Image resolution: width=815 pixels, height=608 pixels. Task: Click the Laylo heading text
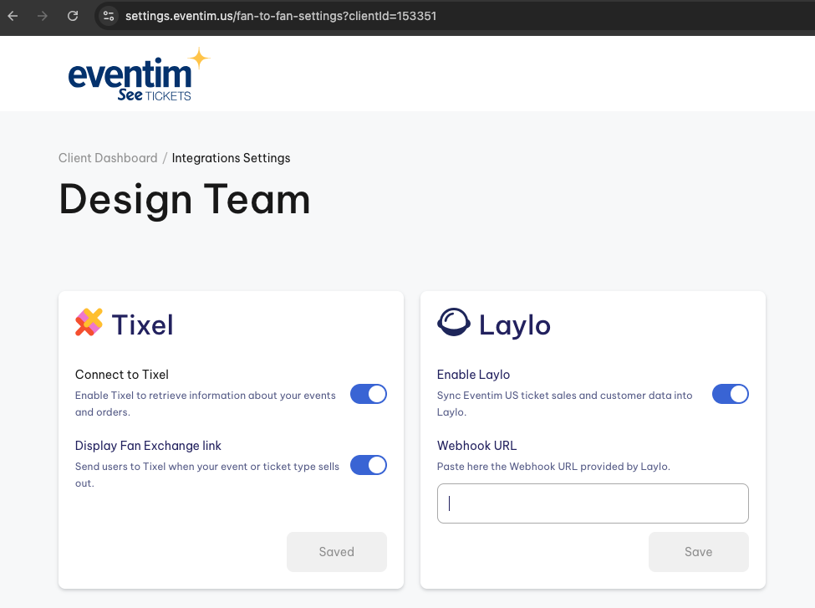(x=515, y=325)
